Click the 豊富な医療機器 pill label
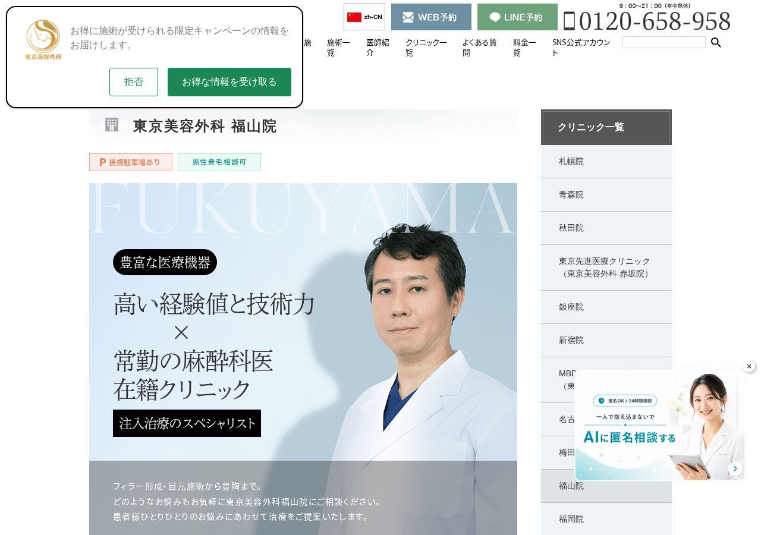The height and width of the screenshot is (535, 761). 165,262
